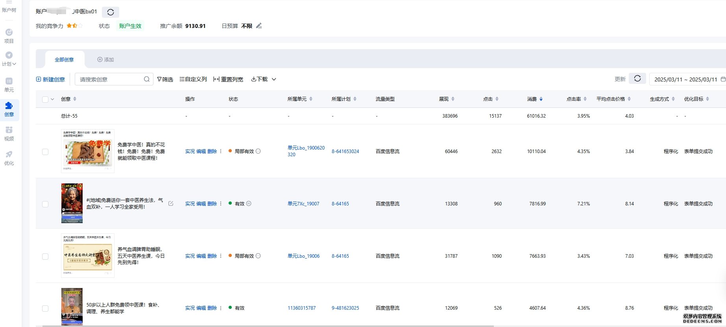Open 项目 in the left sidebar
Image resolution: width=726 pixels, height=327 pixels.
(9, 36)
